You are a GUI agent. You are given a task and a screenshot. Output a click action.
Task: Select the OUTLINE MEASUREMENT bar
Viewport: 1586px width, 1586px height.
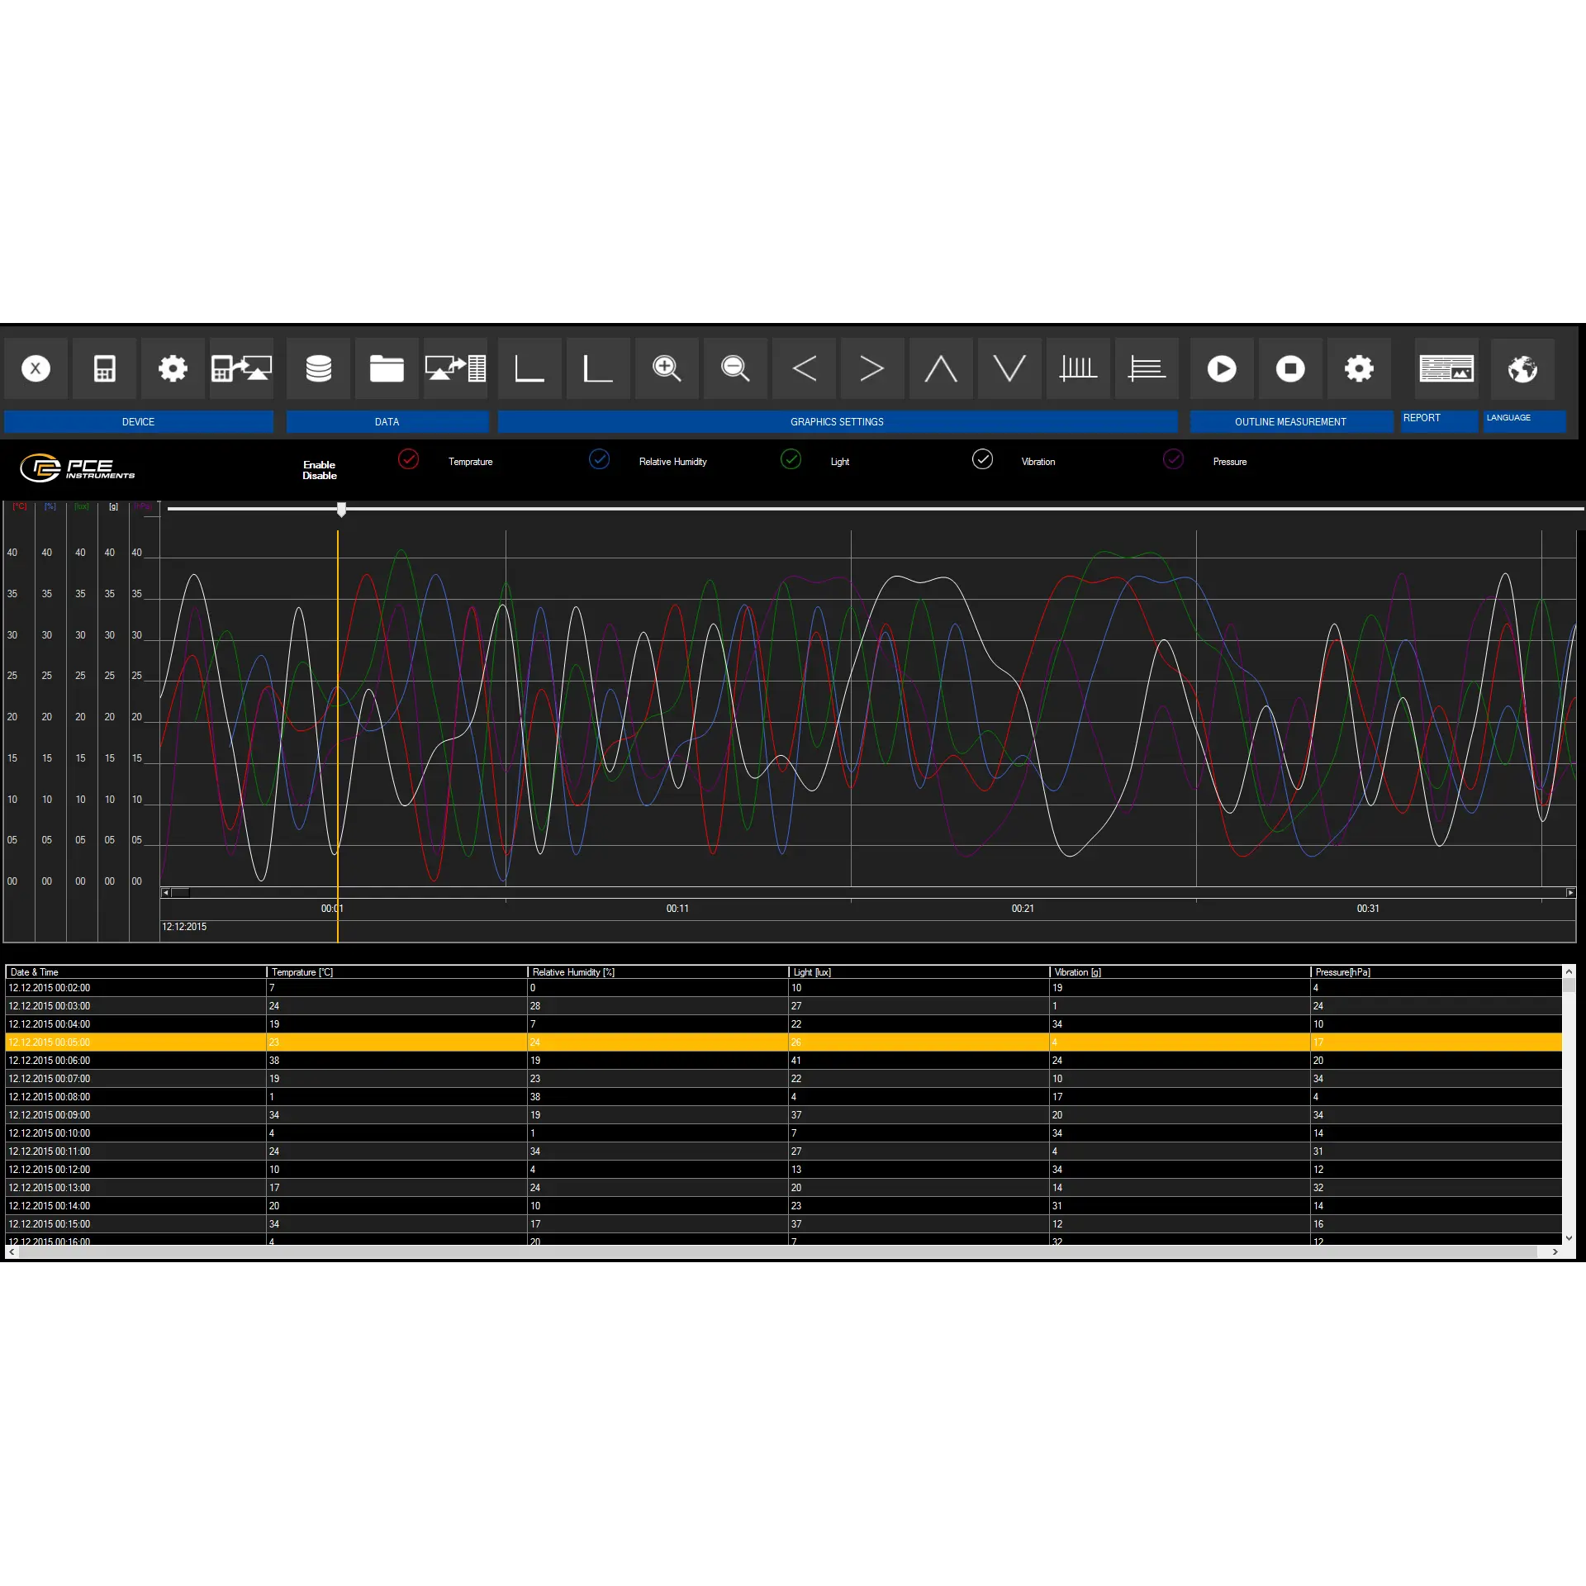(1290, 422)
